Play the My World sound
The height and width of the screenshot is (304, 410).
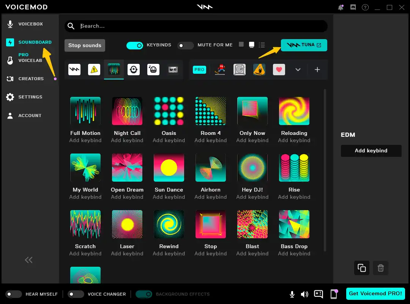point(85,168)
